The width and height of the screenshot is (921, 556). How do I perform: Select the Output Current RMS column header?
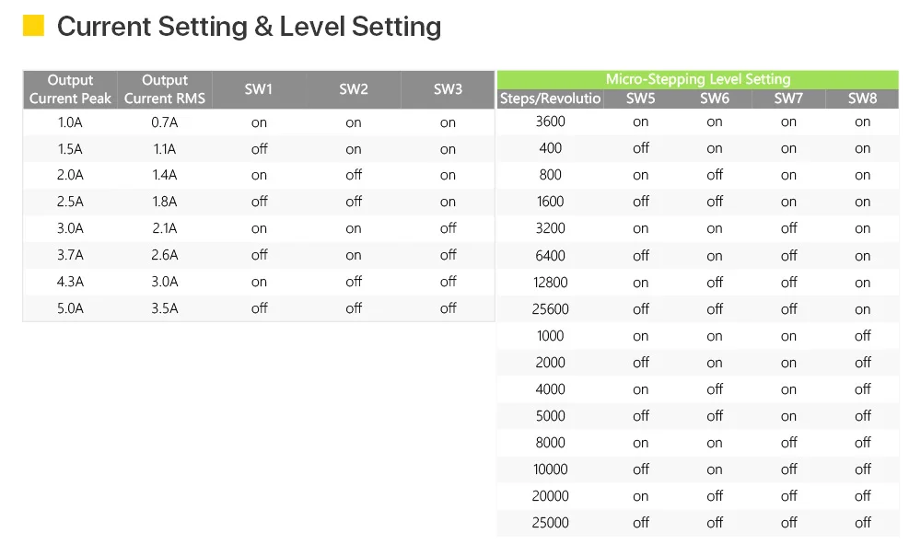pyautogui.click(x=165, y=89)
